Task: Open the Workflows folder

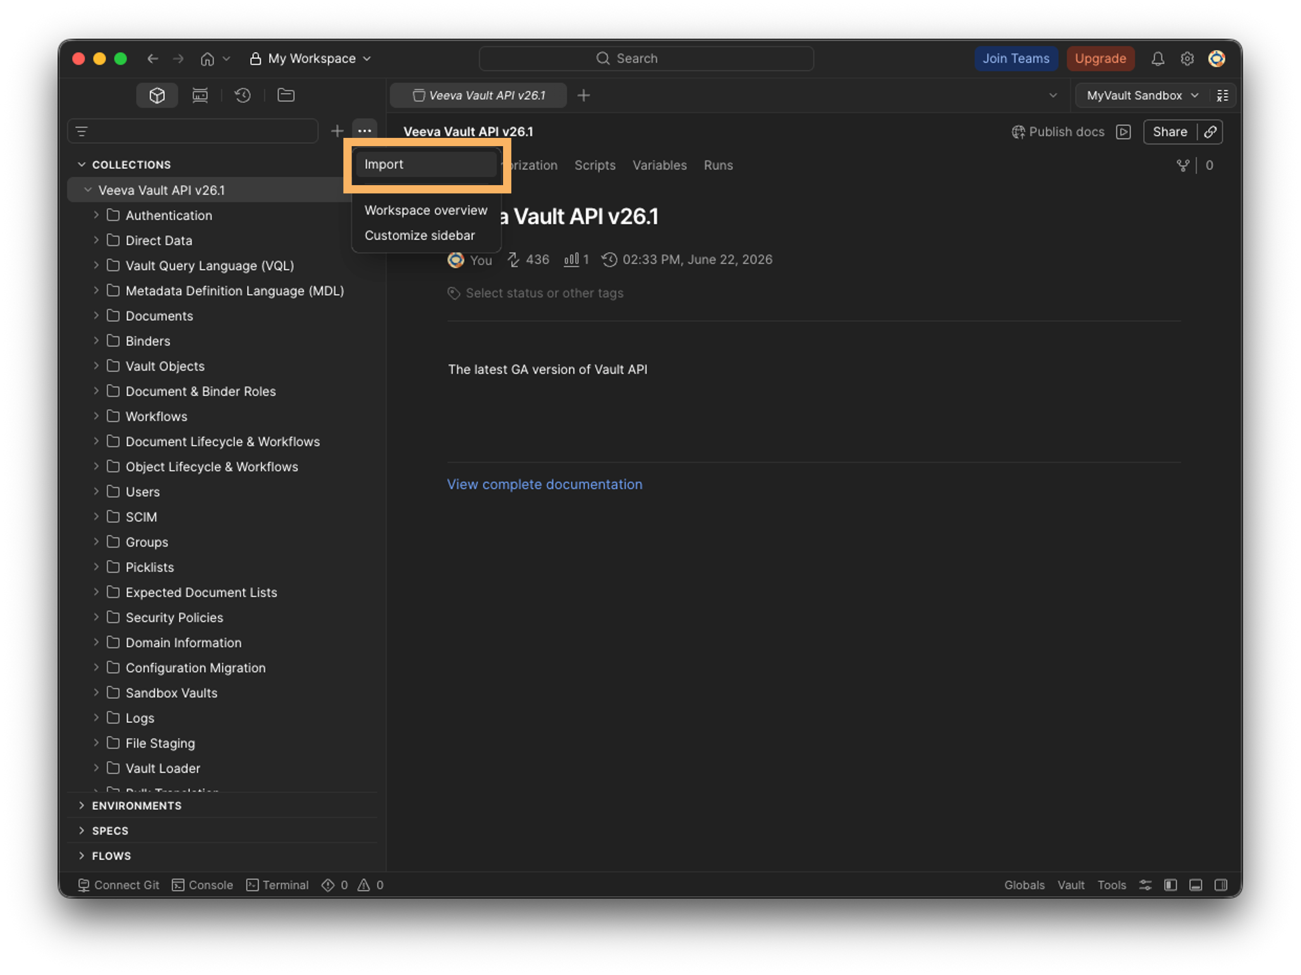Action: coord(157,416)
